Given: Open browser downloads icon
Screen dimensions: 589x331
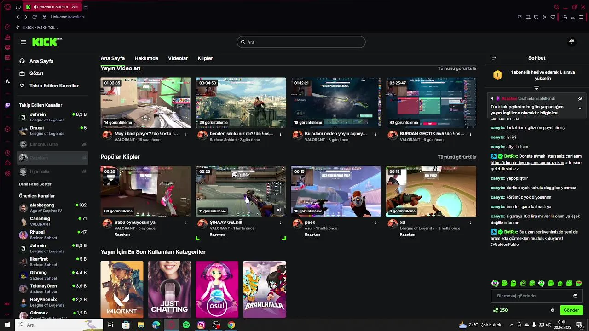Looking at the screenshot, I should tap(573, 17).
